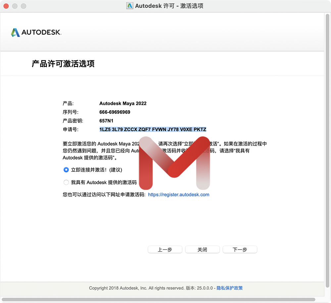Click the Autodesk icon in title bar

pos(130,6)
